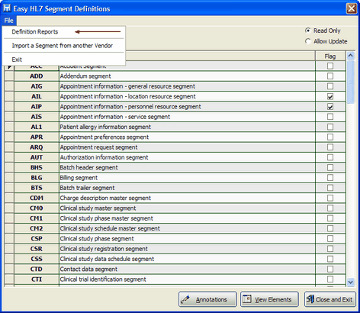Click 'Clinical study phase master segment' text
Viewport: 360px width, 313px height.
[107, 218]
